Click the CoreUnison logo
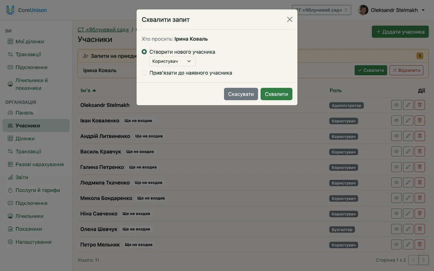Screen dimensions: 434x271 point(26,10)
